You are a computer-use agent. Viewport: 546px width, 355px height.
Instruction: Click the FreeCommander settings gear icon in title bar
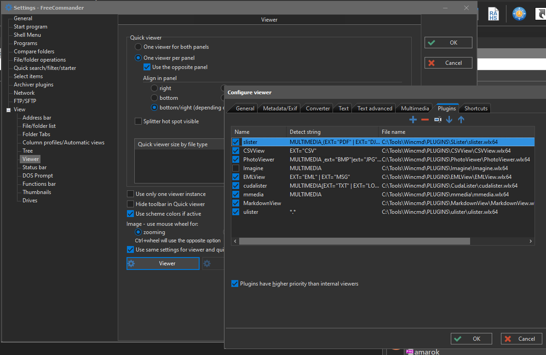[9, 7]
